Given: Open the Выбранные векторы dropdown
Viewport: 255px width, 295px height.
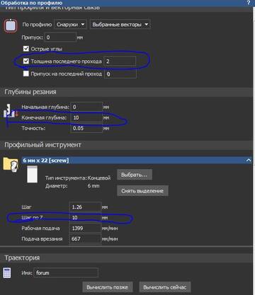Looking at the screenshot, I should (x=120, y=25).
